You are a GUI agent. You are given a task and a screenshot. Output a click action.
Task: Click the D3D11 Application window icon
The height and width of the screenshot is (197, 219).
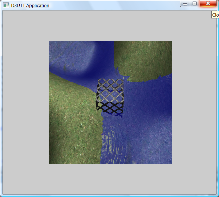[x=6, y=5]
